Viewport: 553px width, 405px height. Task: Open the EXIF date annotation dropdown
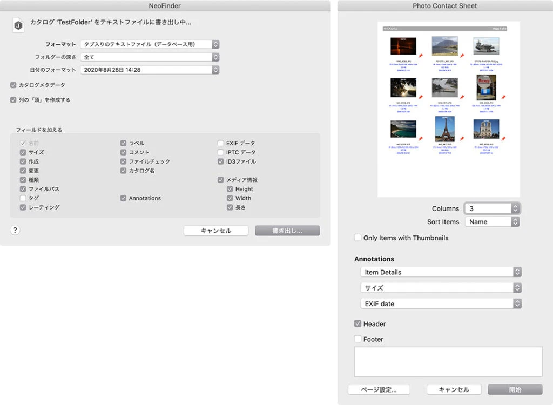tap(441, 303)
